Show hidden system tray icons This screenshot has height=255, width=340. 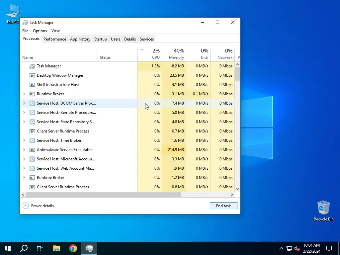coord(281,248)
